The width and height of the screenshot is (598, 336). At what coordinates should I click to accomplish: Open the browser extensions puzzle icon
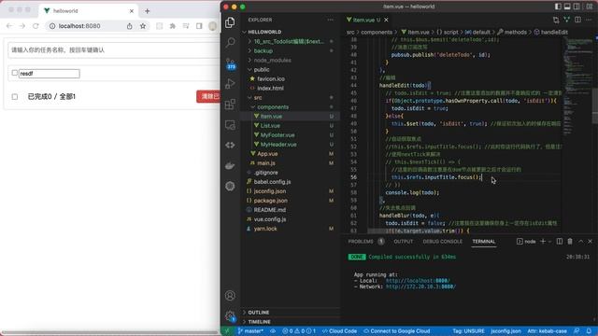click(172, 26)
